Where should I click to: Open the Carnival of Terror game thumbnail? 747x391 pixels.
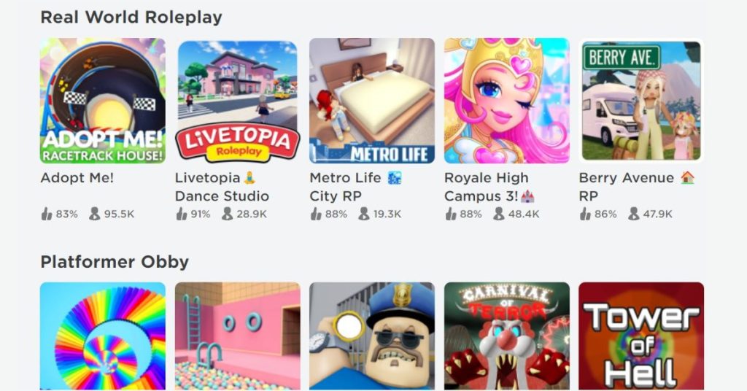pos(506,336)
